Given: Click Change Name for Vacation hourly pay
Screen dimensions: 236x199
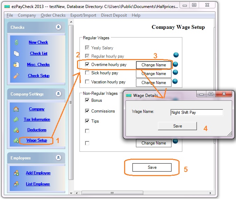Looking at the screenshot, I should click(x=154, y=83).
